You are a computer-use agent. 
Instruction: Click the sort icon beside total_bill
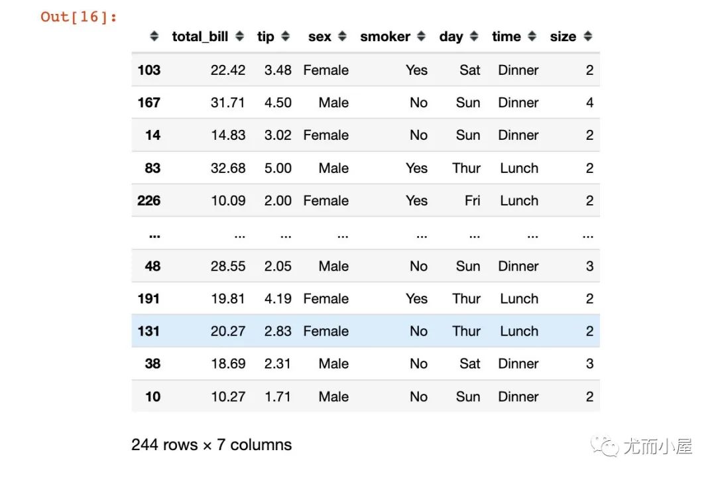point(239,37)
